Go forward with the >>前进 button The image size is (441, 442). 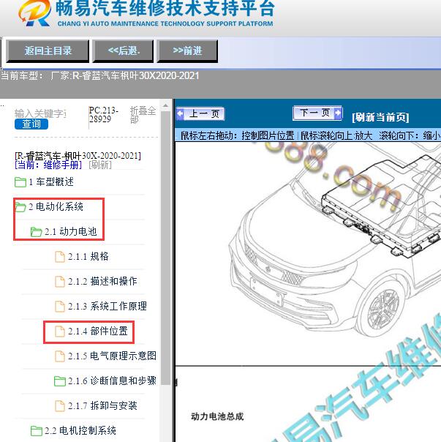point(187,51)
